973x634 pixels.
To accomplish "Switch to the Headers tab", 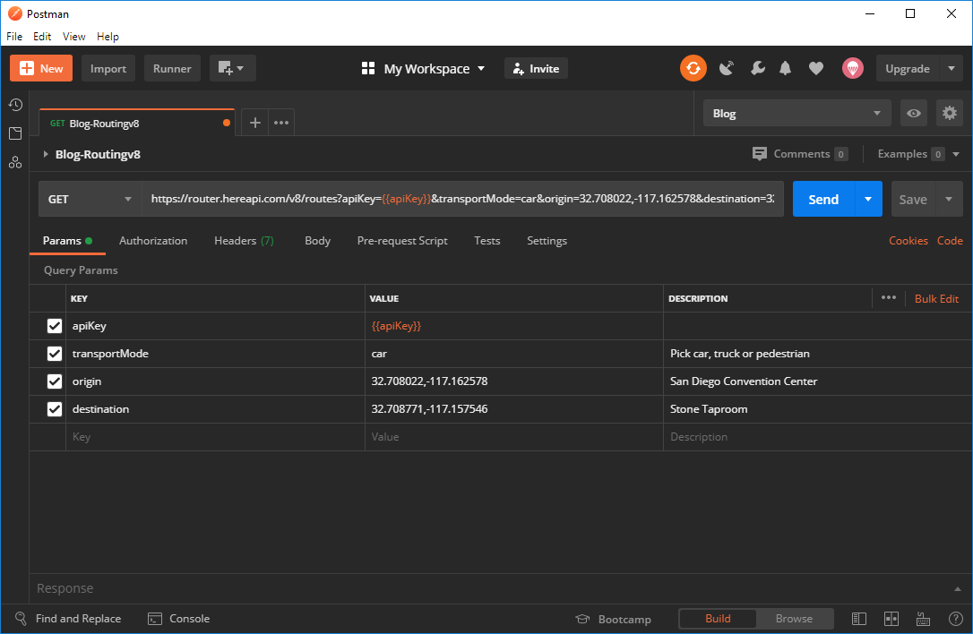I will point(244,241).
